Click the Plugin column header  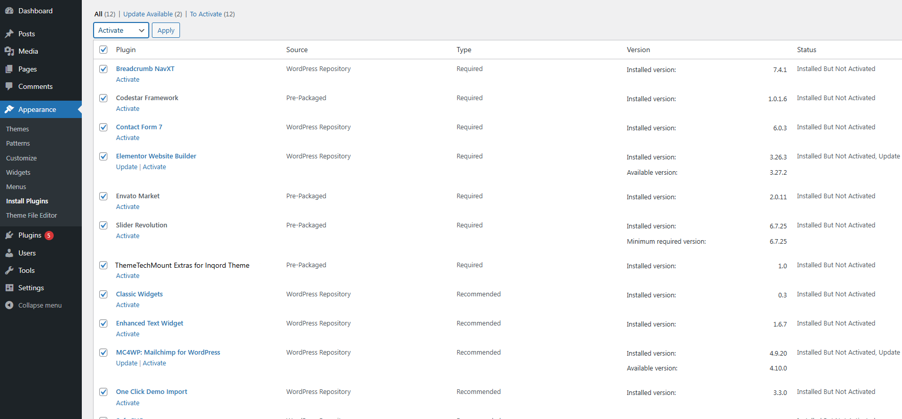(126, 50)
